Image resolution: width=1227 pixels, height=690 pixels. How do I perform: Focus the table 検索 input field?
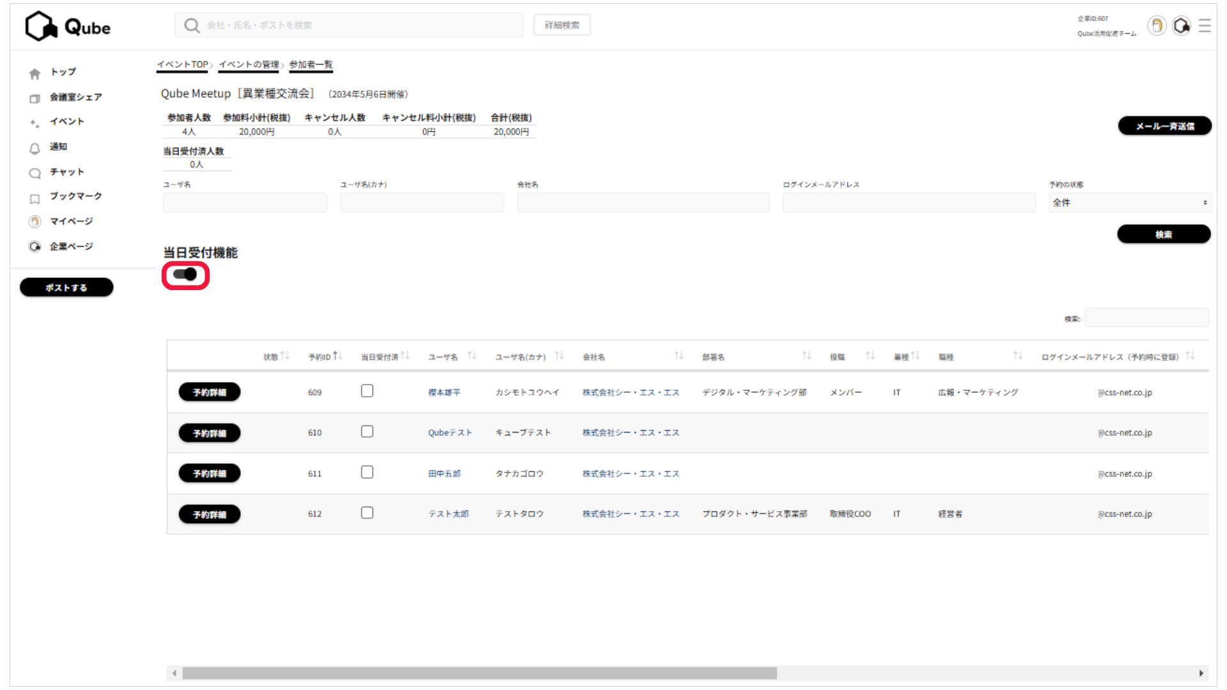click(1146, 318)
